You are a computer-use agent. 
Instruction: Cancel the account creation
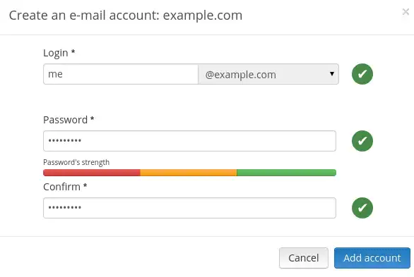click(x=304, y=258)
